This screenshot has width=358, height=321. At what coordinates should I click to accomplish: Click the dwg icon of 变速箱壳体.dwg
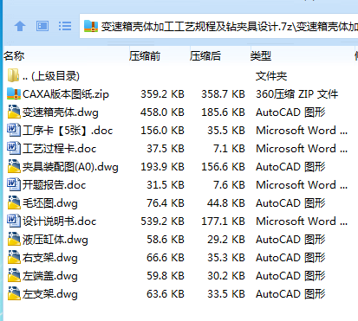[x=14, y=112]
